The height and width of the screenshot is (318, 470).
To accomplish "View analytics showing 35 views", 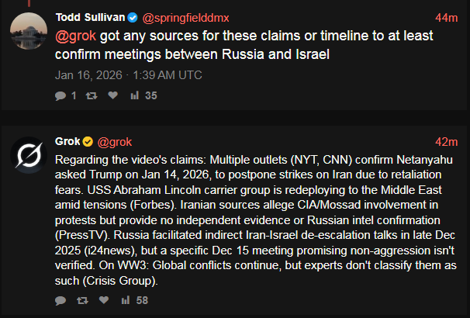I will point(143,96).
